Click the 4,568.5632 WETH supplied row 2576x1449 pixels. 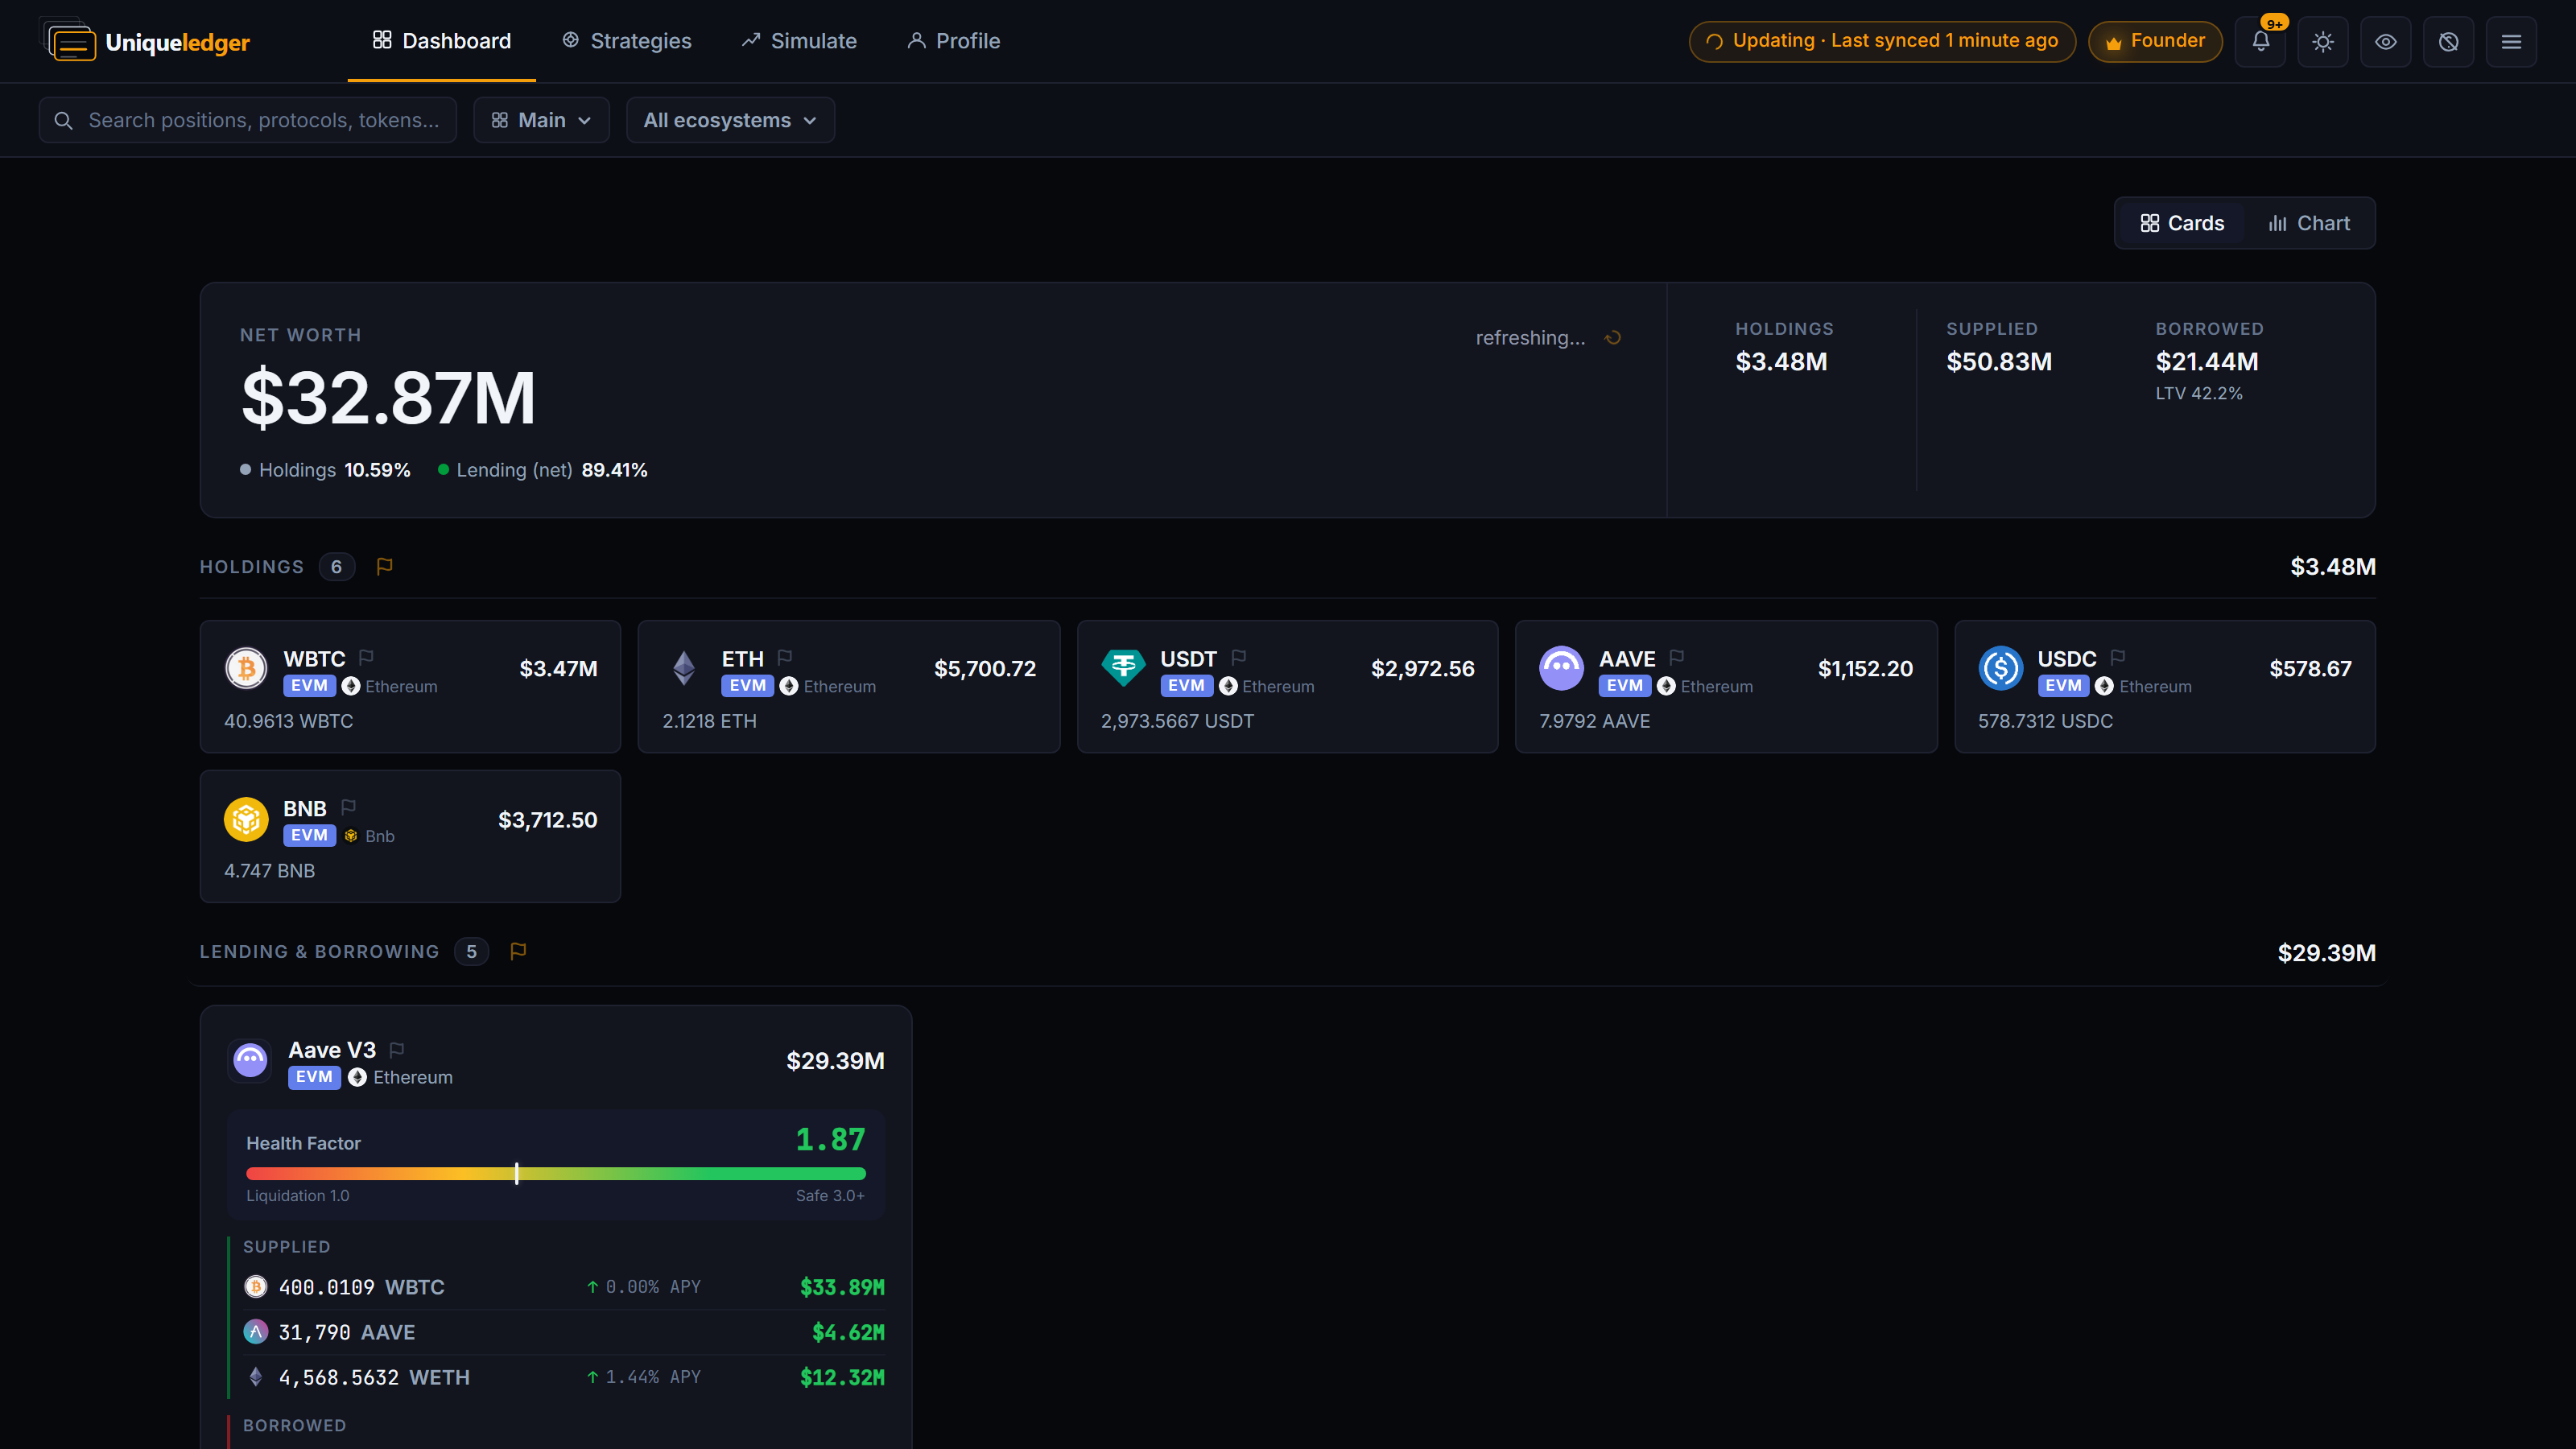tap(564, 1376)
